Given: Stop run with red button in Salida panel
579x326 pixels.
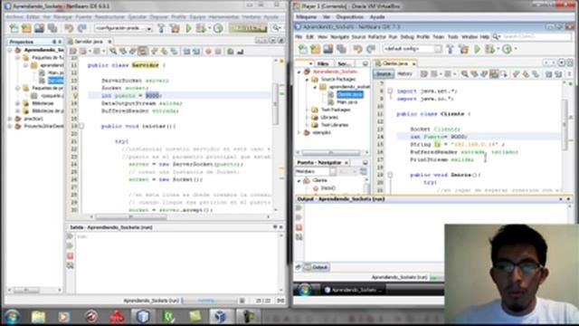Looking at the screenshot, I should [x=71, y=255].
